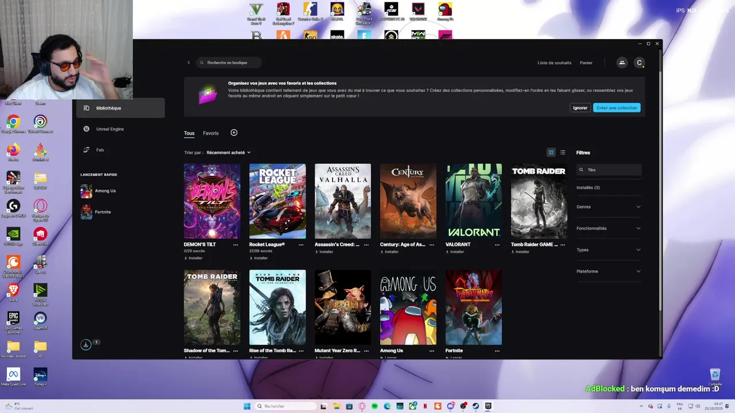Open Logitech G HUB desktop shortcut

(x=13, y=208)
